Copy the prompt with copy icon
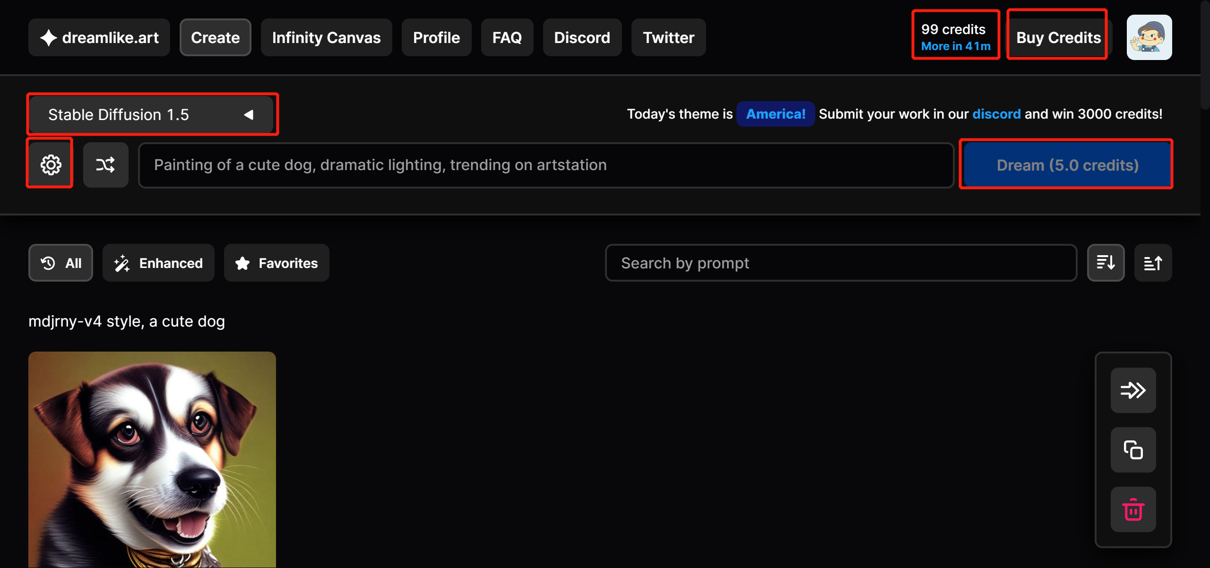1210x568 pixels. click(x=1133, y=450)
